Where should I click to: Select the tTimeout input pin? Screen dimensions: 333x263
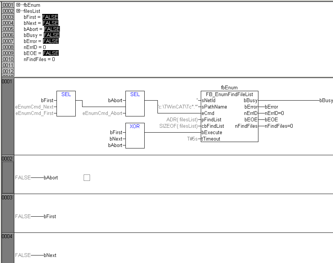pos(211,139)
